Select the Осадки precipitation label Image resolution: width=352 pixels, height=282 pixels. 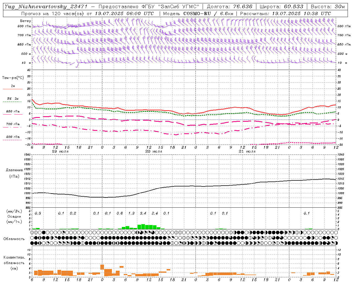point(14,216)
